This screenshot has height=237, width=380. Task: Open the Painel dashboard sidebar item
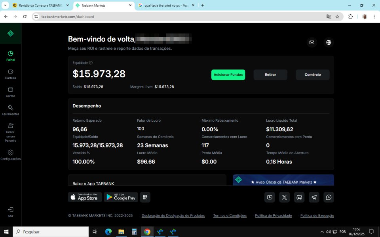pyautogui.click(x=10, y=56)
